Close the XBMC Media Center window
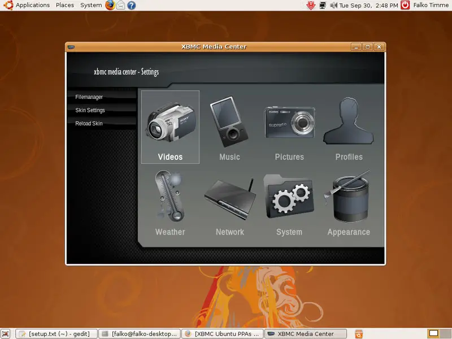This screenshot has width=452, height=339. (x=379, y=47)
